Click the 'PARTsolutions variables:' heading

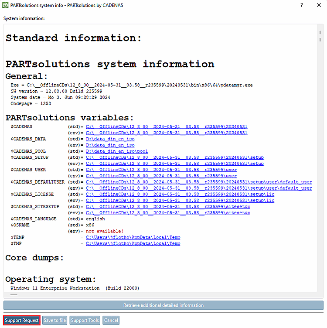click(x=69, y=118)
